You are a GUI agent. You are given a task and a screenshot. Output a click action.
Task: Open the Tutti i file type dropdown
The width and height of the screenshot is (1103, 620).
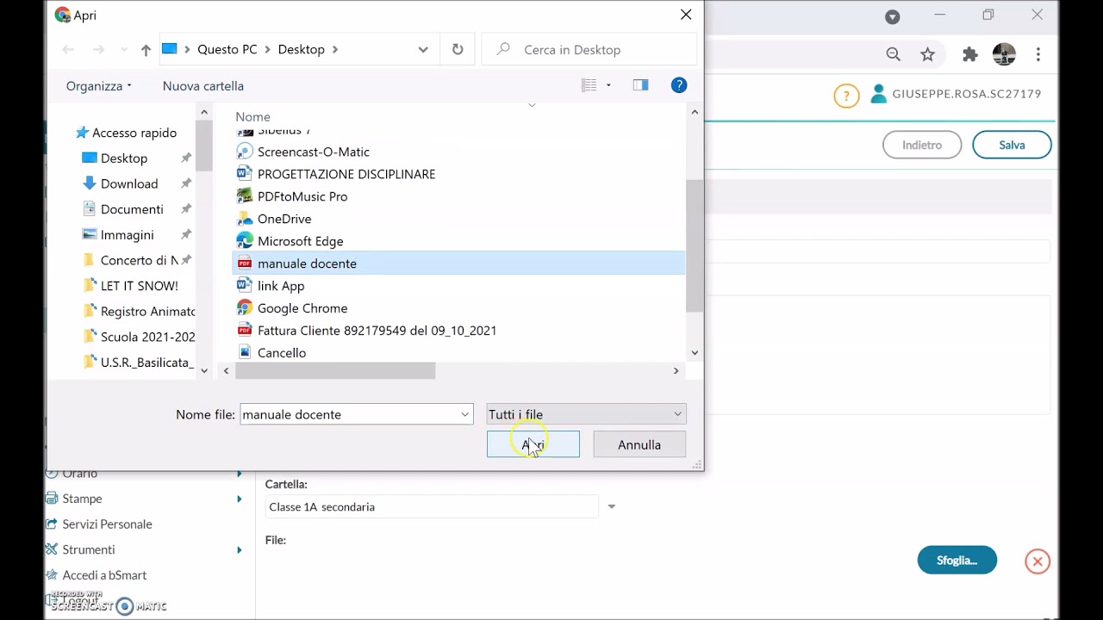586,414
